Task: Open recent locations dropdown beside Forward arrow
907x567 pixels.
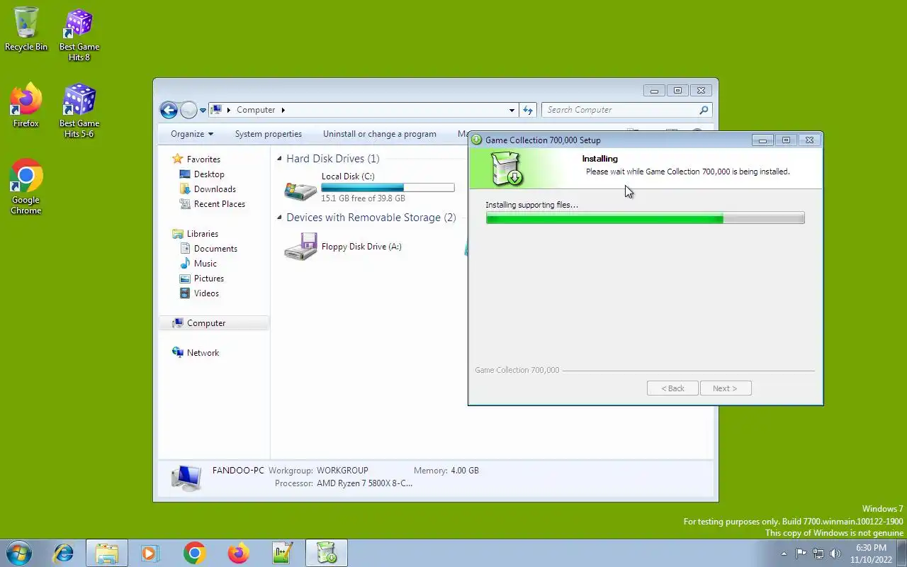Action: pos(203,111)
